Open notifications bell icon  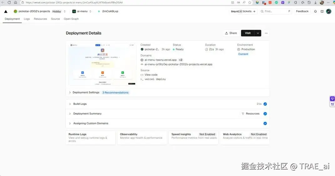click(x=315, y=11)
